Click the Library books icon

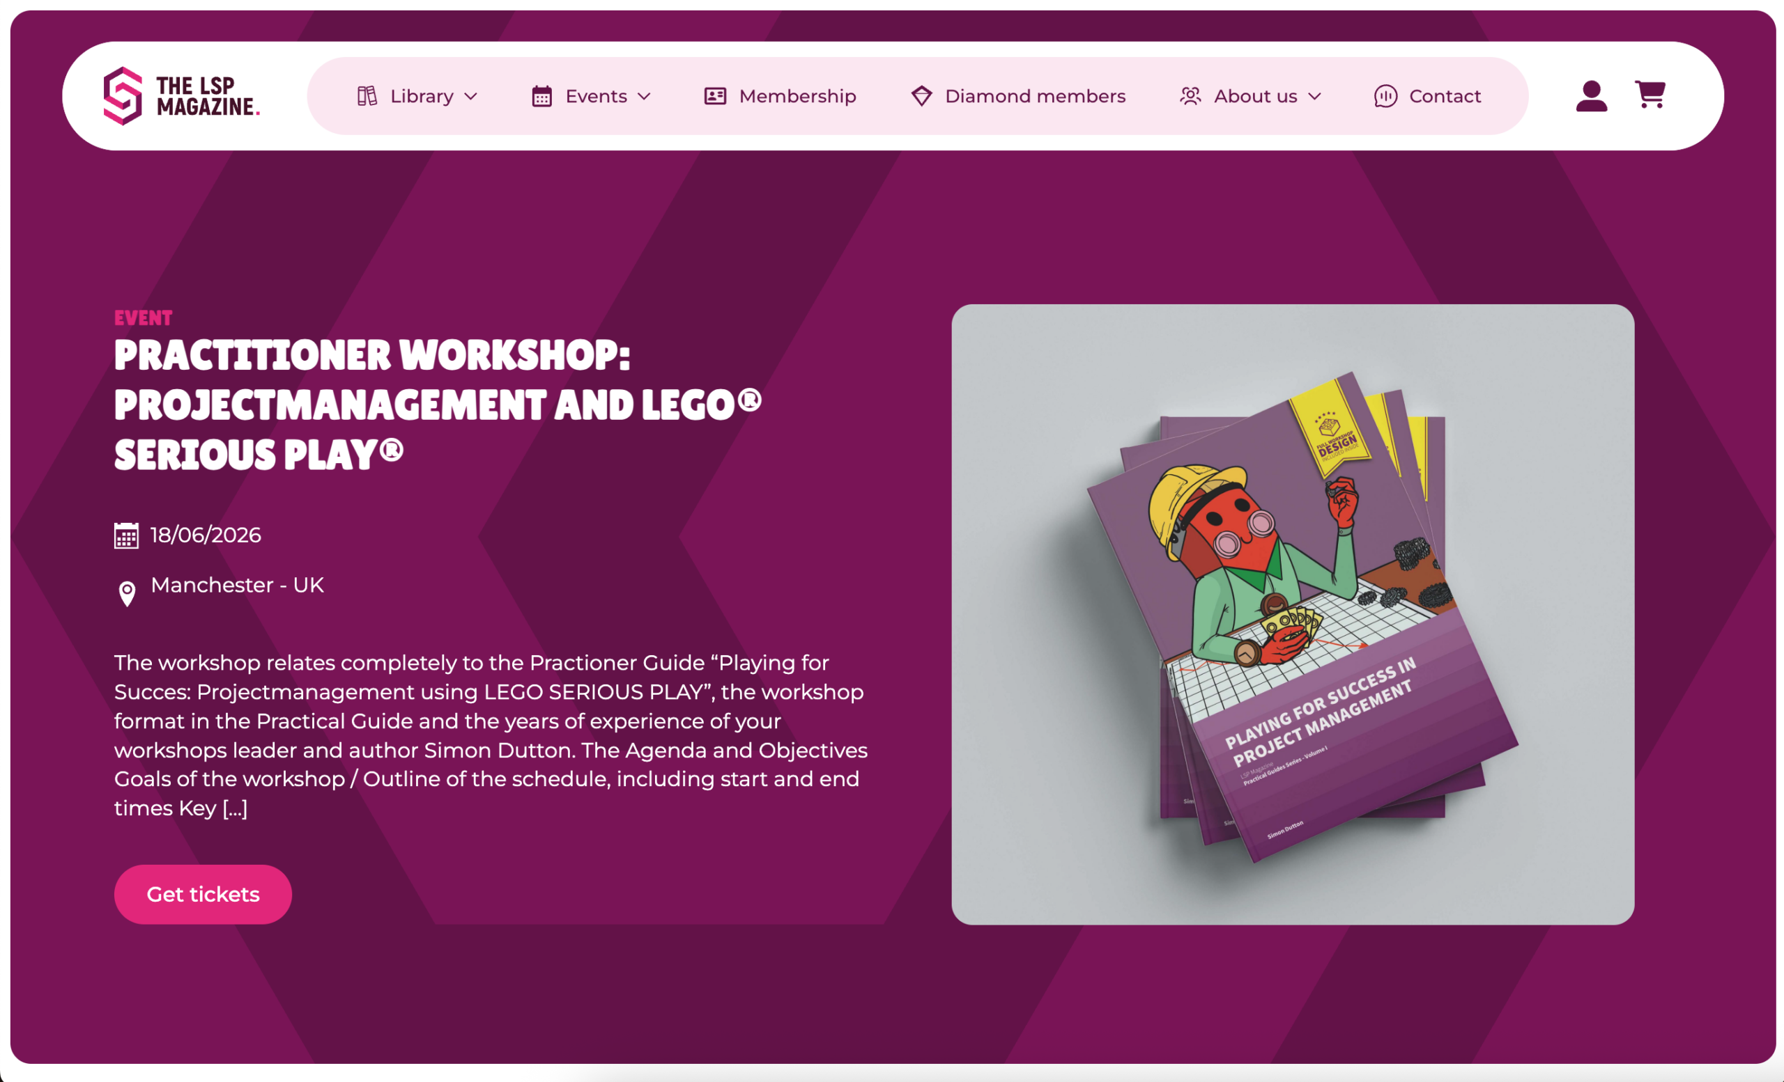[x=367, y=96]
